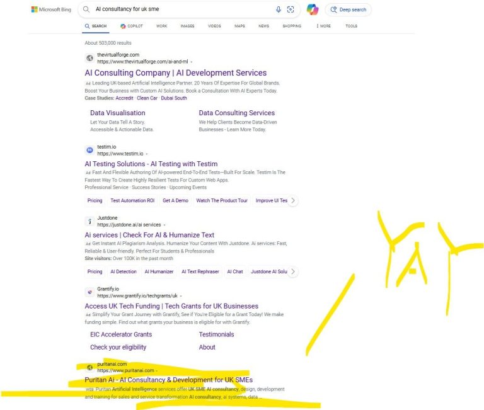This screenshot has width=484, height=410.
Task: Click AI Chat chip
Action: pyautogui.click(x=235, y=271)
